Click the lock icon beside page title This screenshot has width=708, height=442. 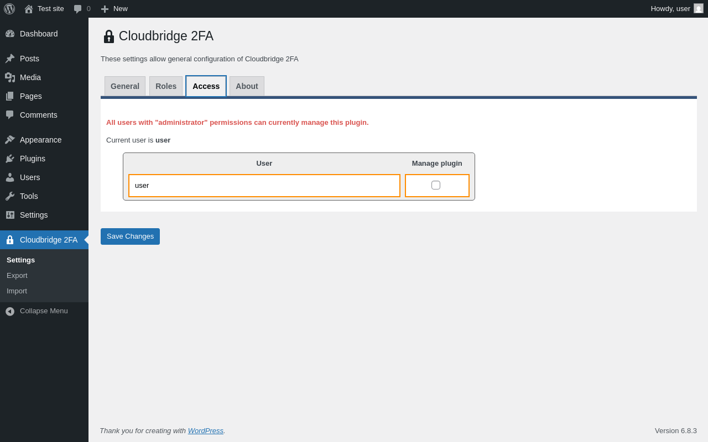point(109,36)
